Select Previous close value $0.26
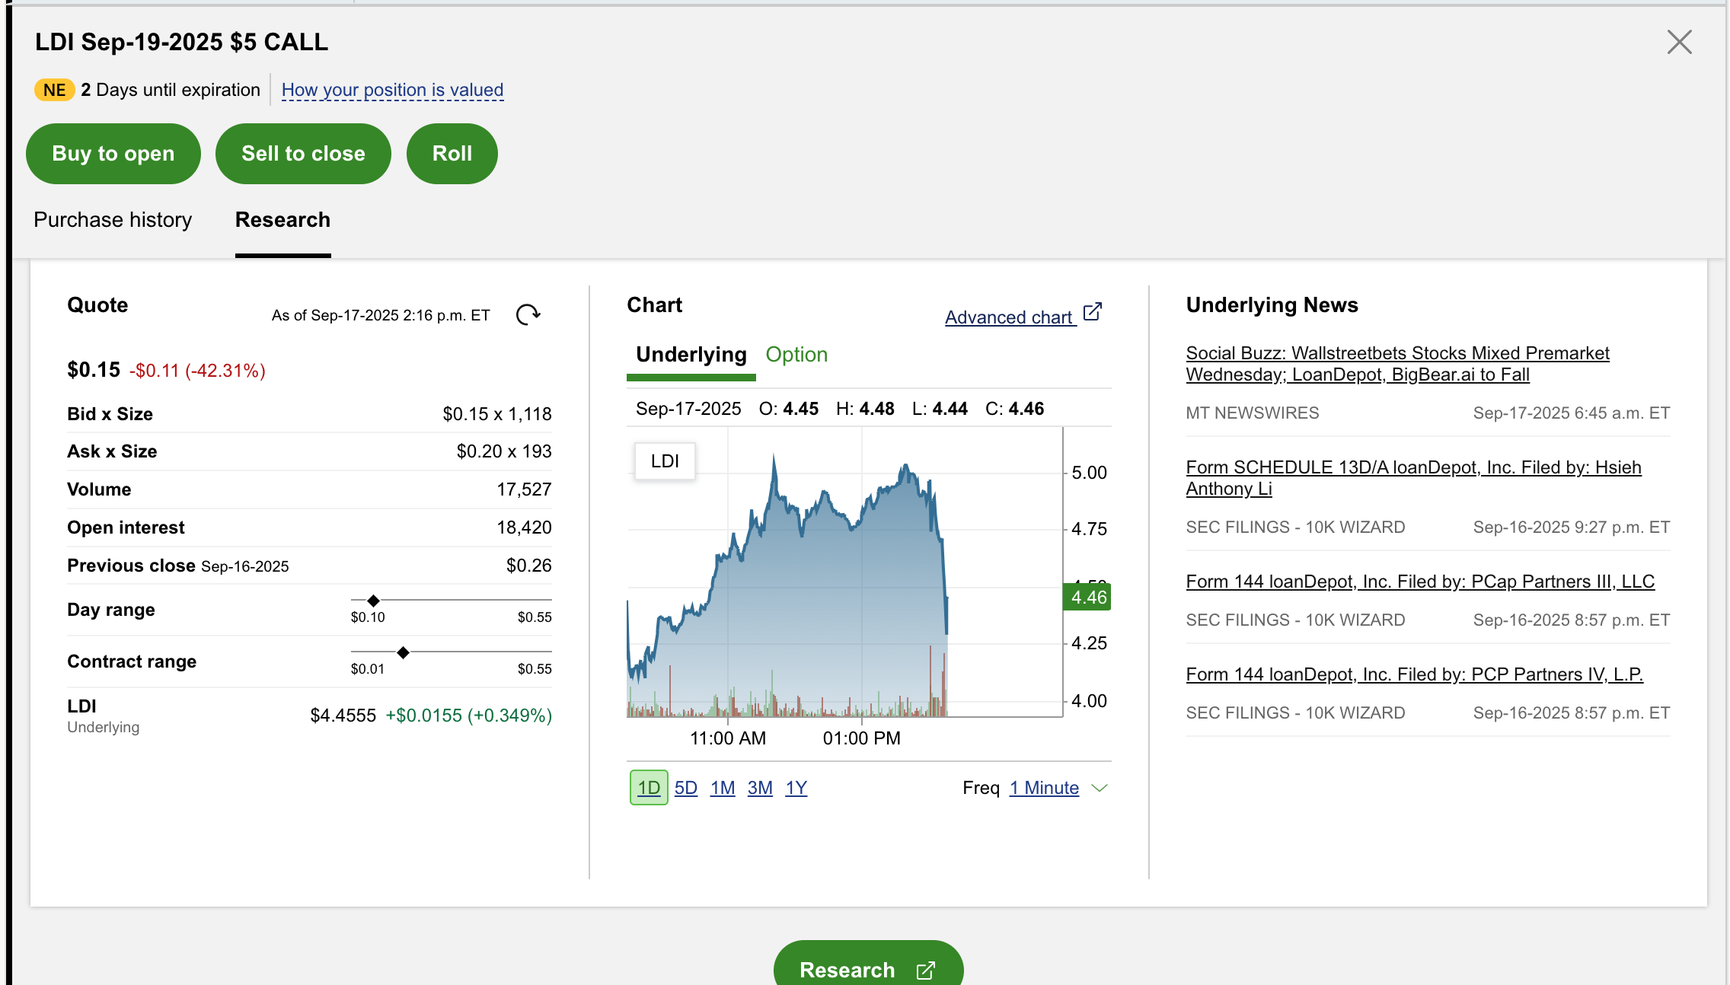 pyautogui.click(x=528, y=566)
